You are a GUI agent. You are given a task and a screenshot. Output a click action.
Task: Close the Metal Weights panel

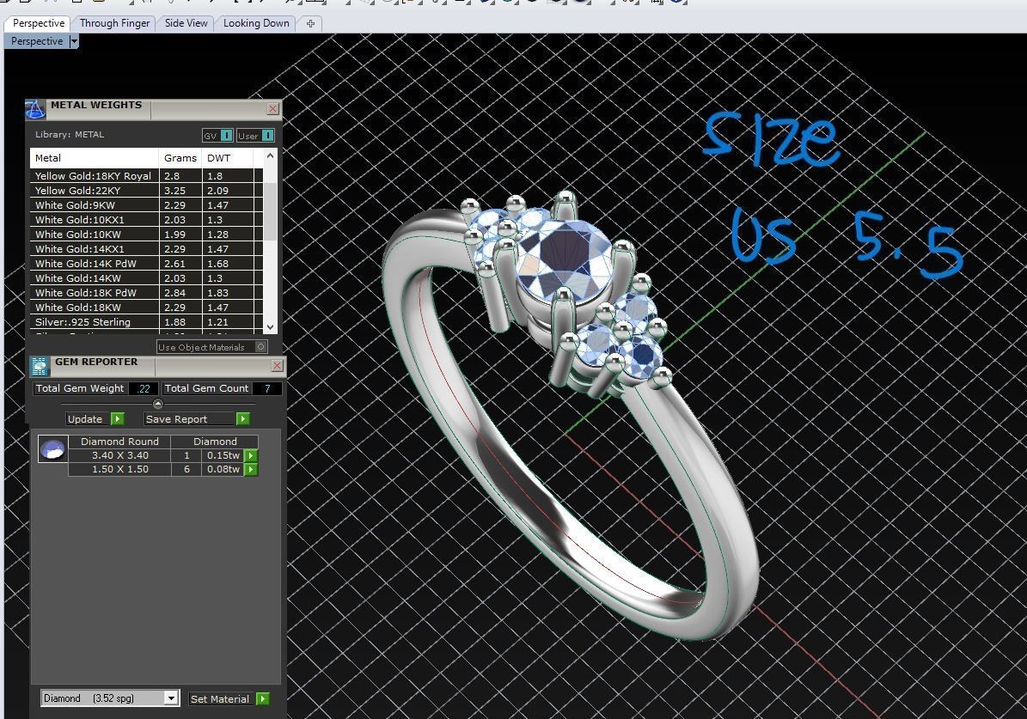pos(273,109)
